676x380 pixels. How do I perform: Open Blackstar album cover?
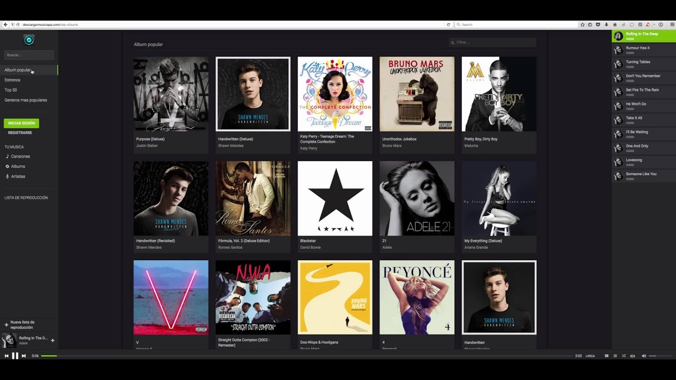[x=335, y=198]
